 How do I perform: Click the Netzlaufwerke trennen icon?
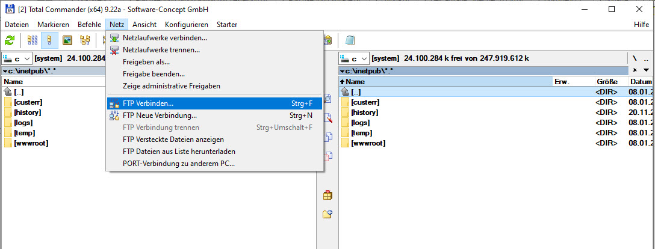[114, 50]
